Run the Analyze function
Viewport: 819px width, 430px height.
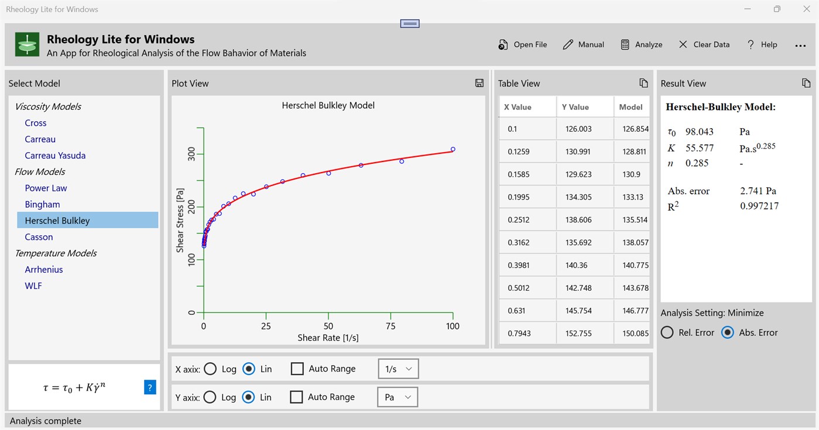point(641,44)
